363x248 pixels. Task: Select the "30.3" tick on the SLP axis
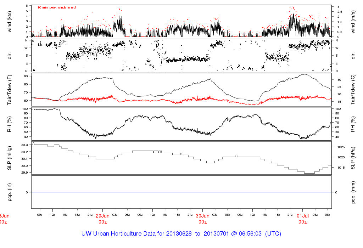pos(24,145)
